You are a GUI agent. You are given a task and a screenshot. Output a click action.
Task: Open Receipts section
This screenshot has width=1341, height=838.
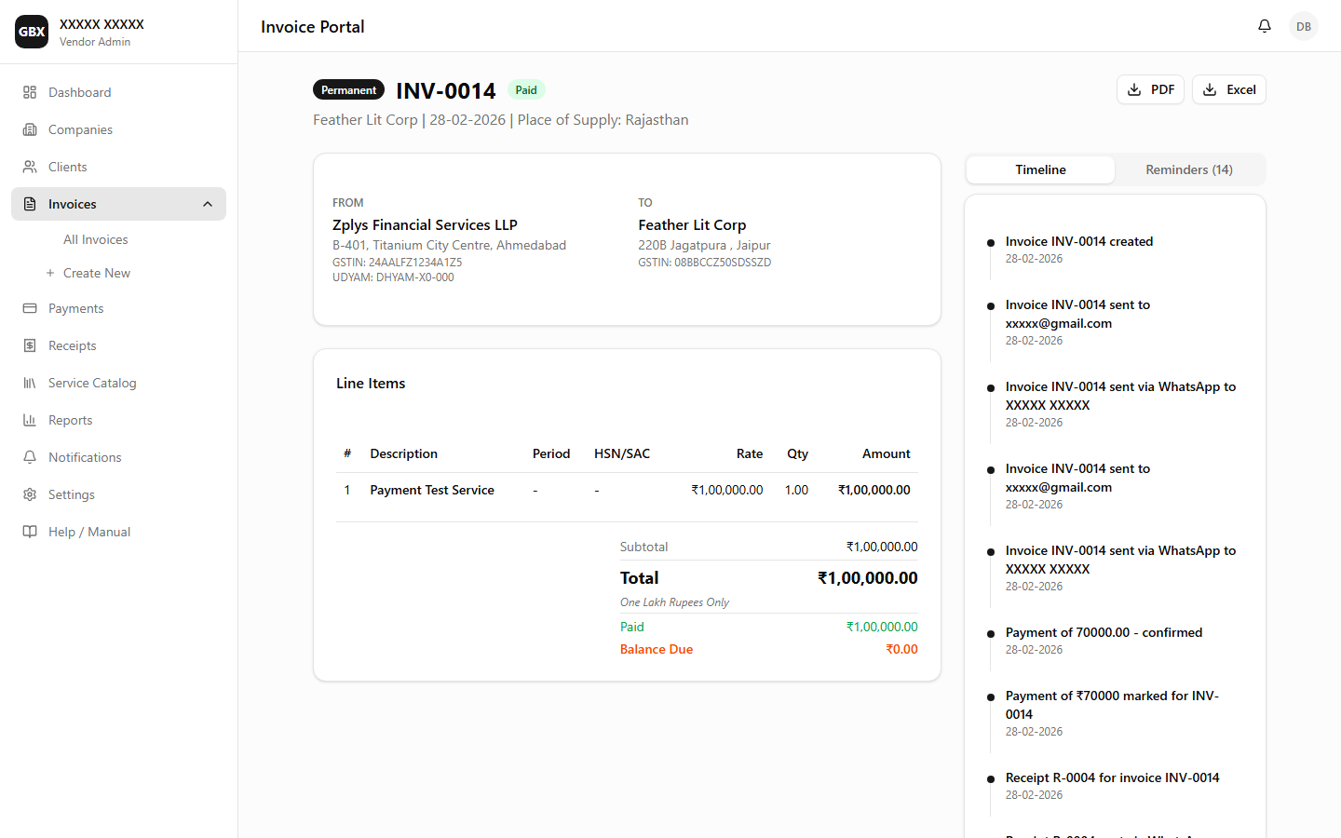118,345
